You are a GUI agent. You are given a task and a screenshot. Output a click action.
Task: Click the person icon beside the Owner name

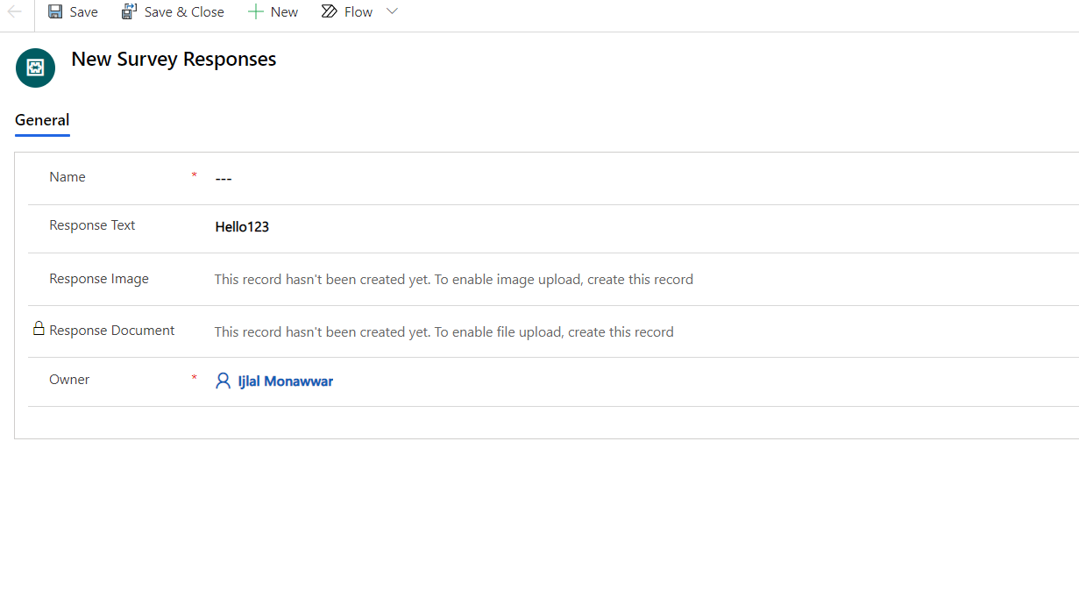[x=223, y=381]
